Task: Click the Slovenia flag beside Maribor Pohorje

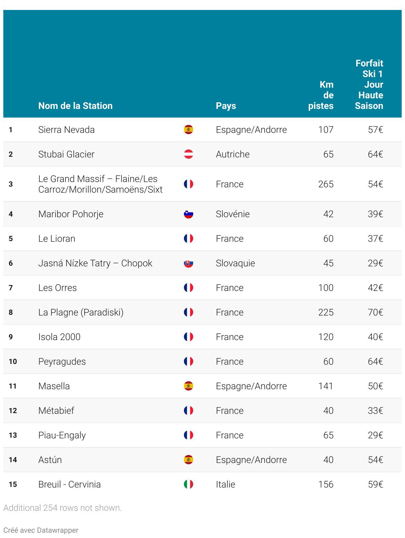Action: pyautogui.click(x=189, y=214)
